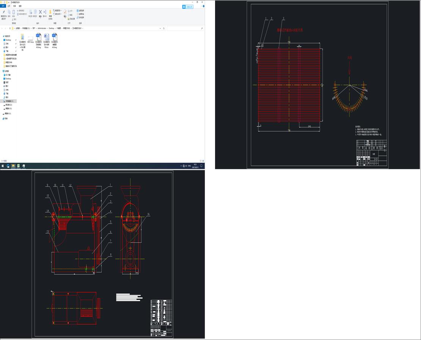This screenshot has width=421, height=340.
Task: Click the Invert selection option
Action: pyautogui.click(x=81, y=17)
